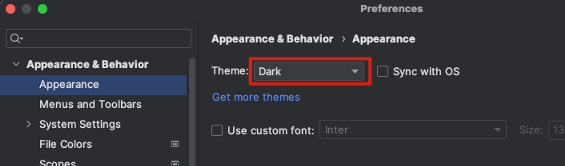Click the custom font dropdown arrow
565x166 pixels.
[x=497, y=130]
